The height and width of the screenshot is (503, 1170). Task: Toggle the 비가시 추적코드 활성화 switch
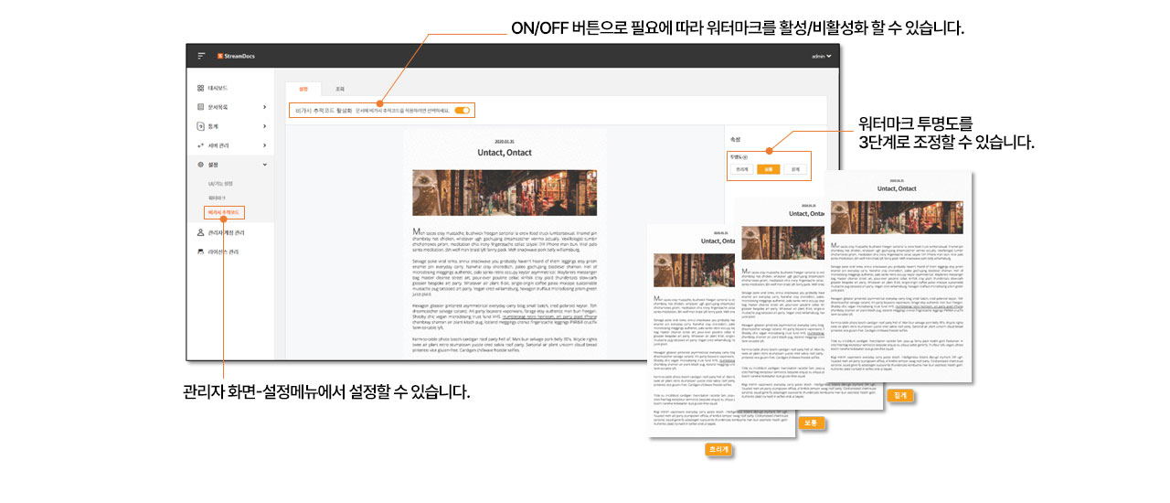[463, 111]
